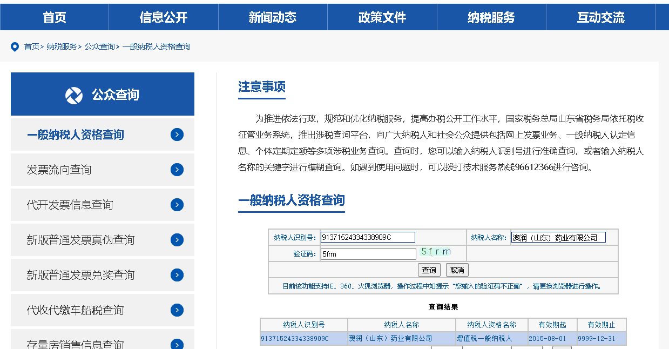Open the 信息公开 navigation menu
The width and height of the screenshot is (669, 349).
coord(163,17)
